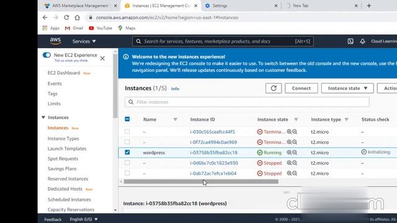
Task: Click the Connect button
Action: (301, 88)
